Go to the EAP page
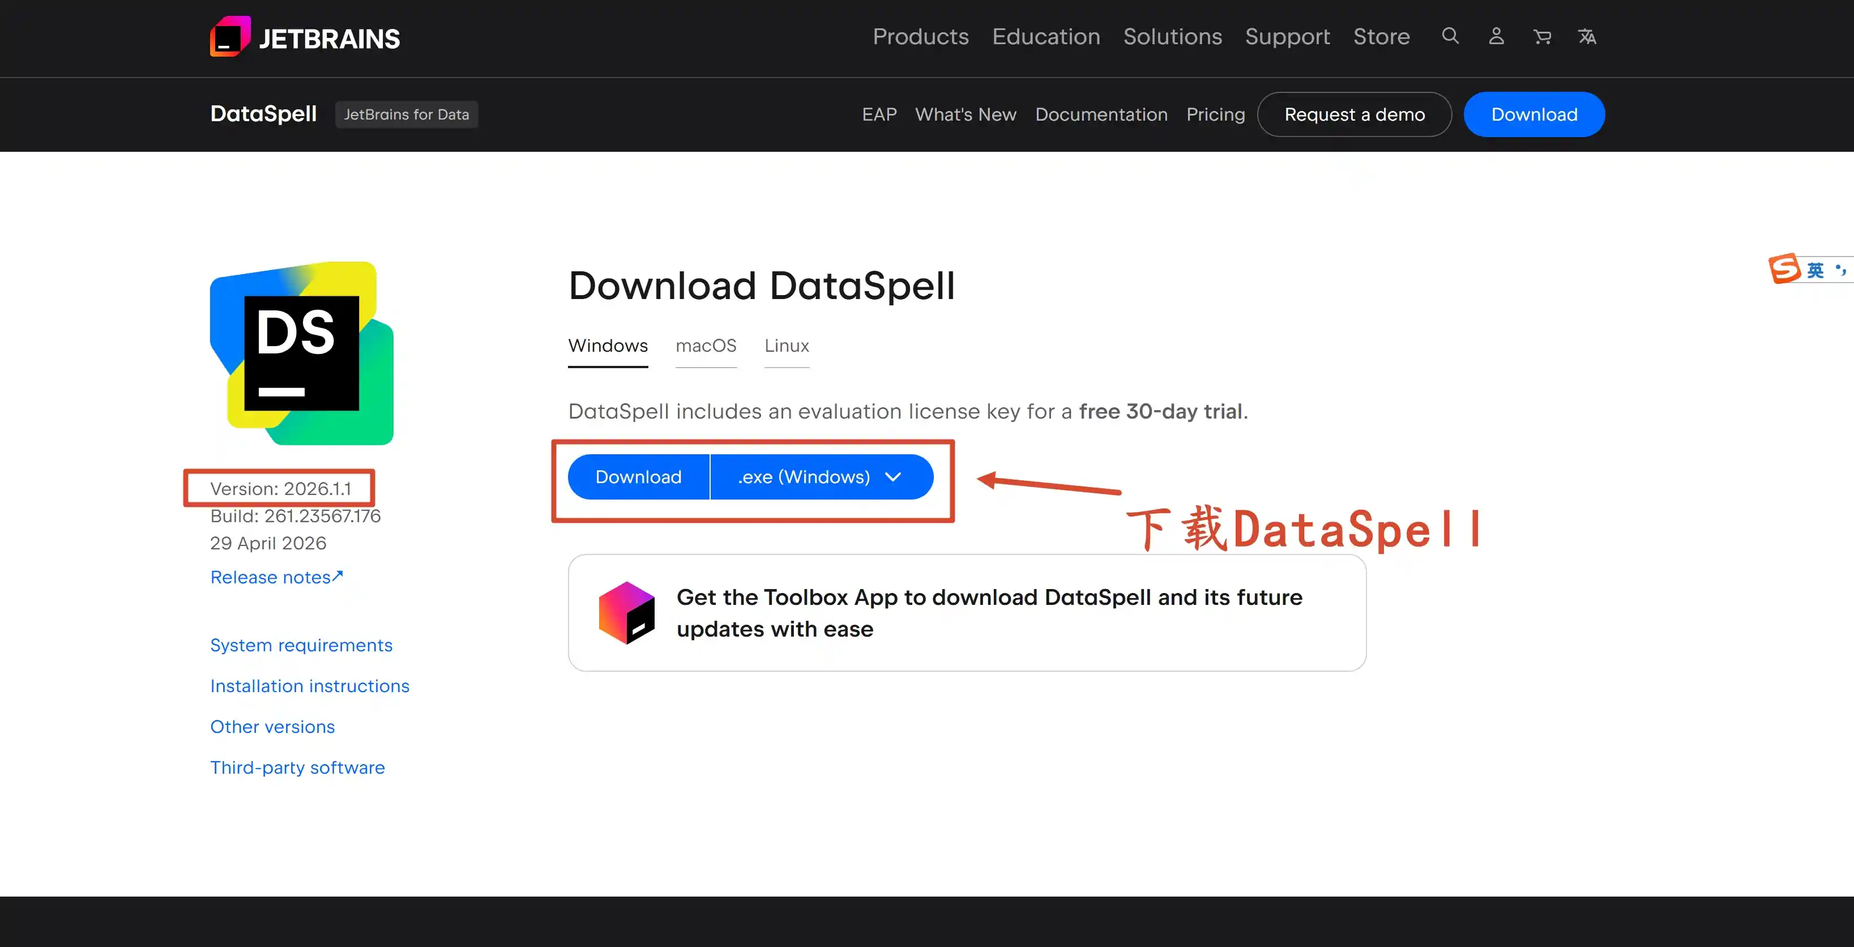This screenshot has width=1854, height=947. pyautogui.click(x=879, y=114)
